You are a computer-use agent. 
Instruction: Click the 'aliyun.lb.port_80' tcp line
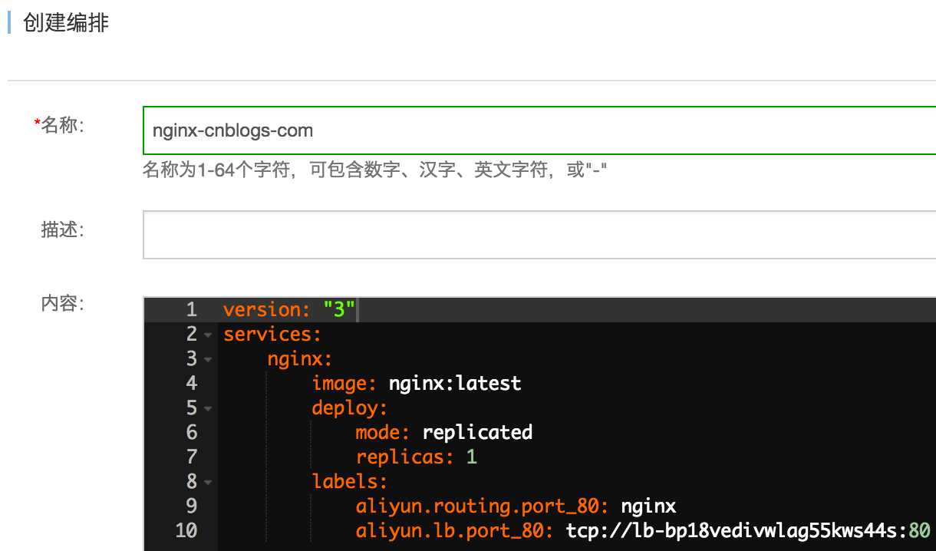643,530
